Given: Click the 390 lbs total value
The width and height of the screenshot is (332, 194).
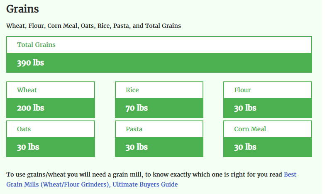Looking at the screenshot, I should click(30, 63).
